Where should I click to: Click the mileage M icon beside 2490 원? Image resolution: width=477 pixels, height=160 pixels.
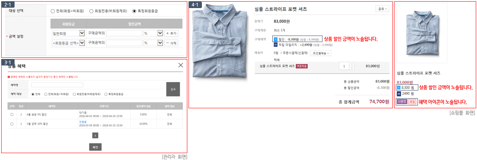[399, 93]
